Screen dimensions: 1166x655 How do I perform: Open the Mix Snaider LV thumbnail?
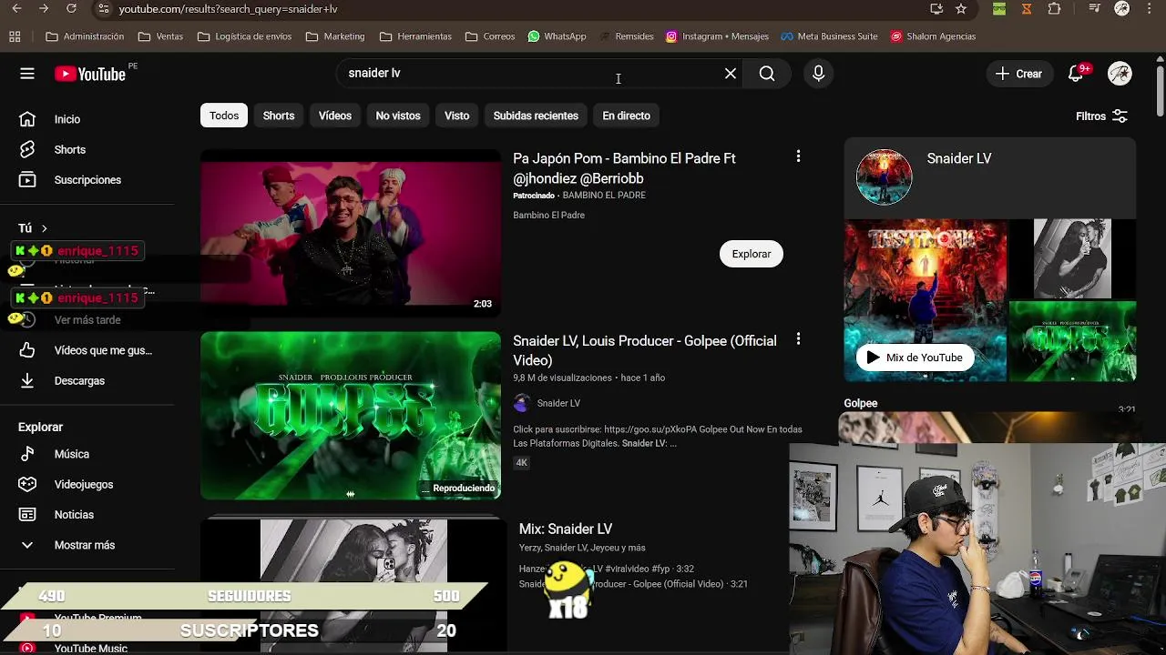(353, 585)
